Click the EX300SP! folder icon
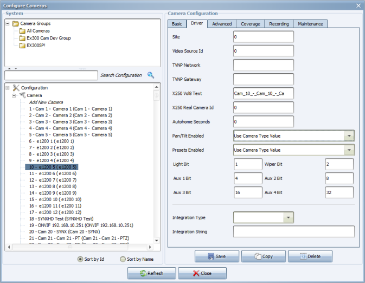This screenshot has width=365, height=283. point(22,45)
